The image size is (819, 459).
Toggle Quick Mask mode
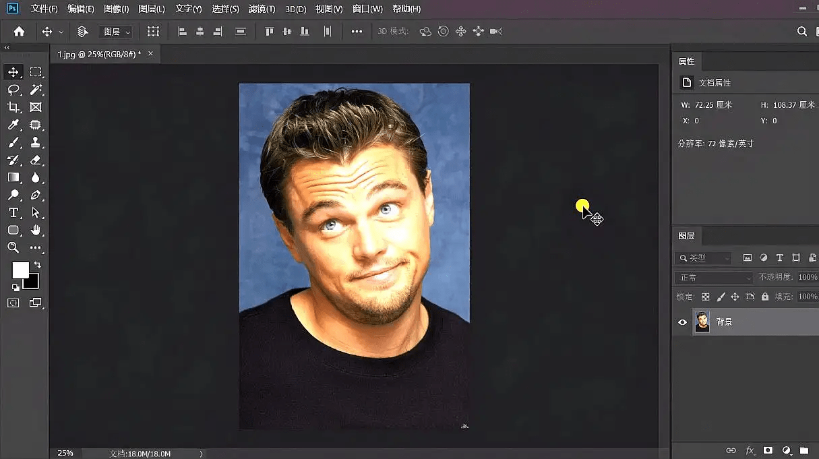point(13,303)
